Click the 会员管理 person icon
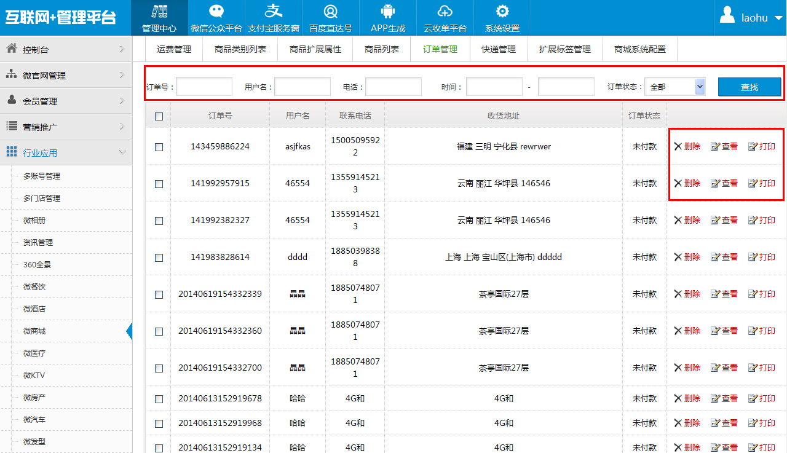 tap(11, 100)
